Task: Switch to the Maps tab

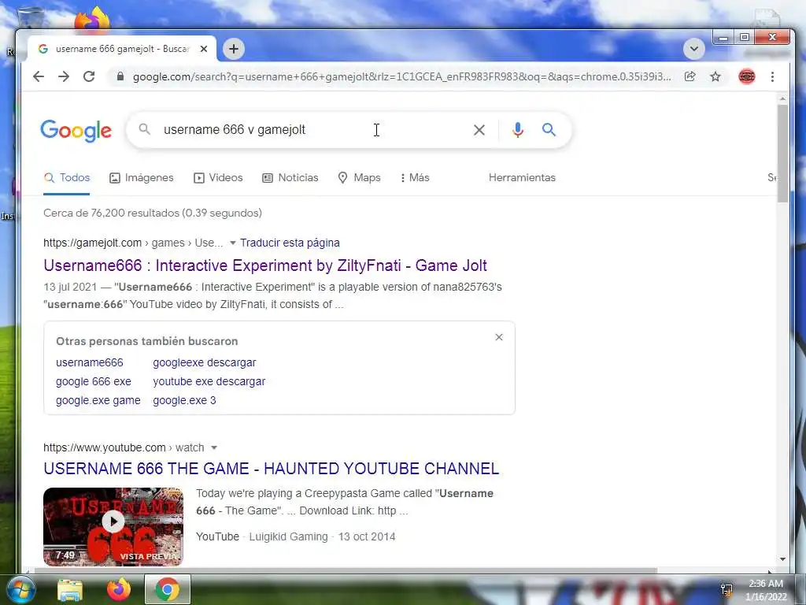Action: click(359, 177)
